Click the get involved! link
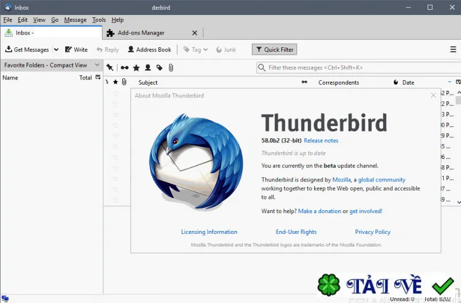Image resolution: width=461 pixels, height=303 pixels. [x=366, y=211]
